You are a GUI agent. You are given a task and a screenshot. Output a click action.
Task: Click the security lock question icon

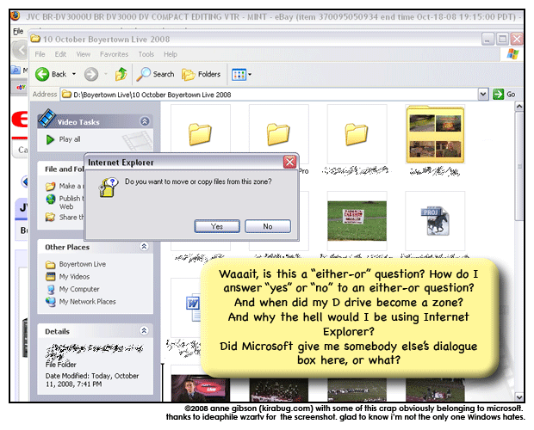108,187
